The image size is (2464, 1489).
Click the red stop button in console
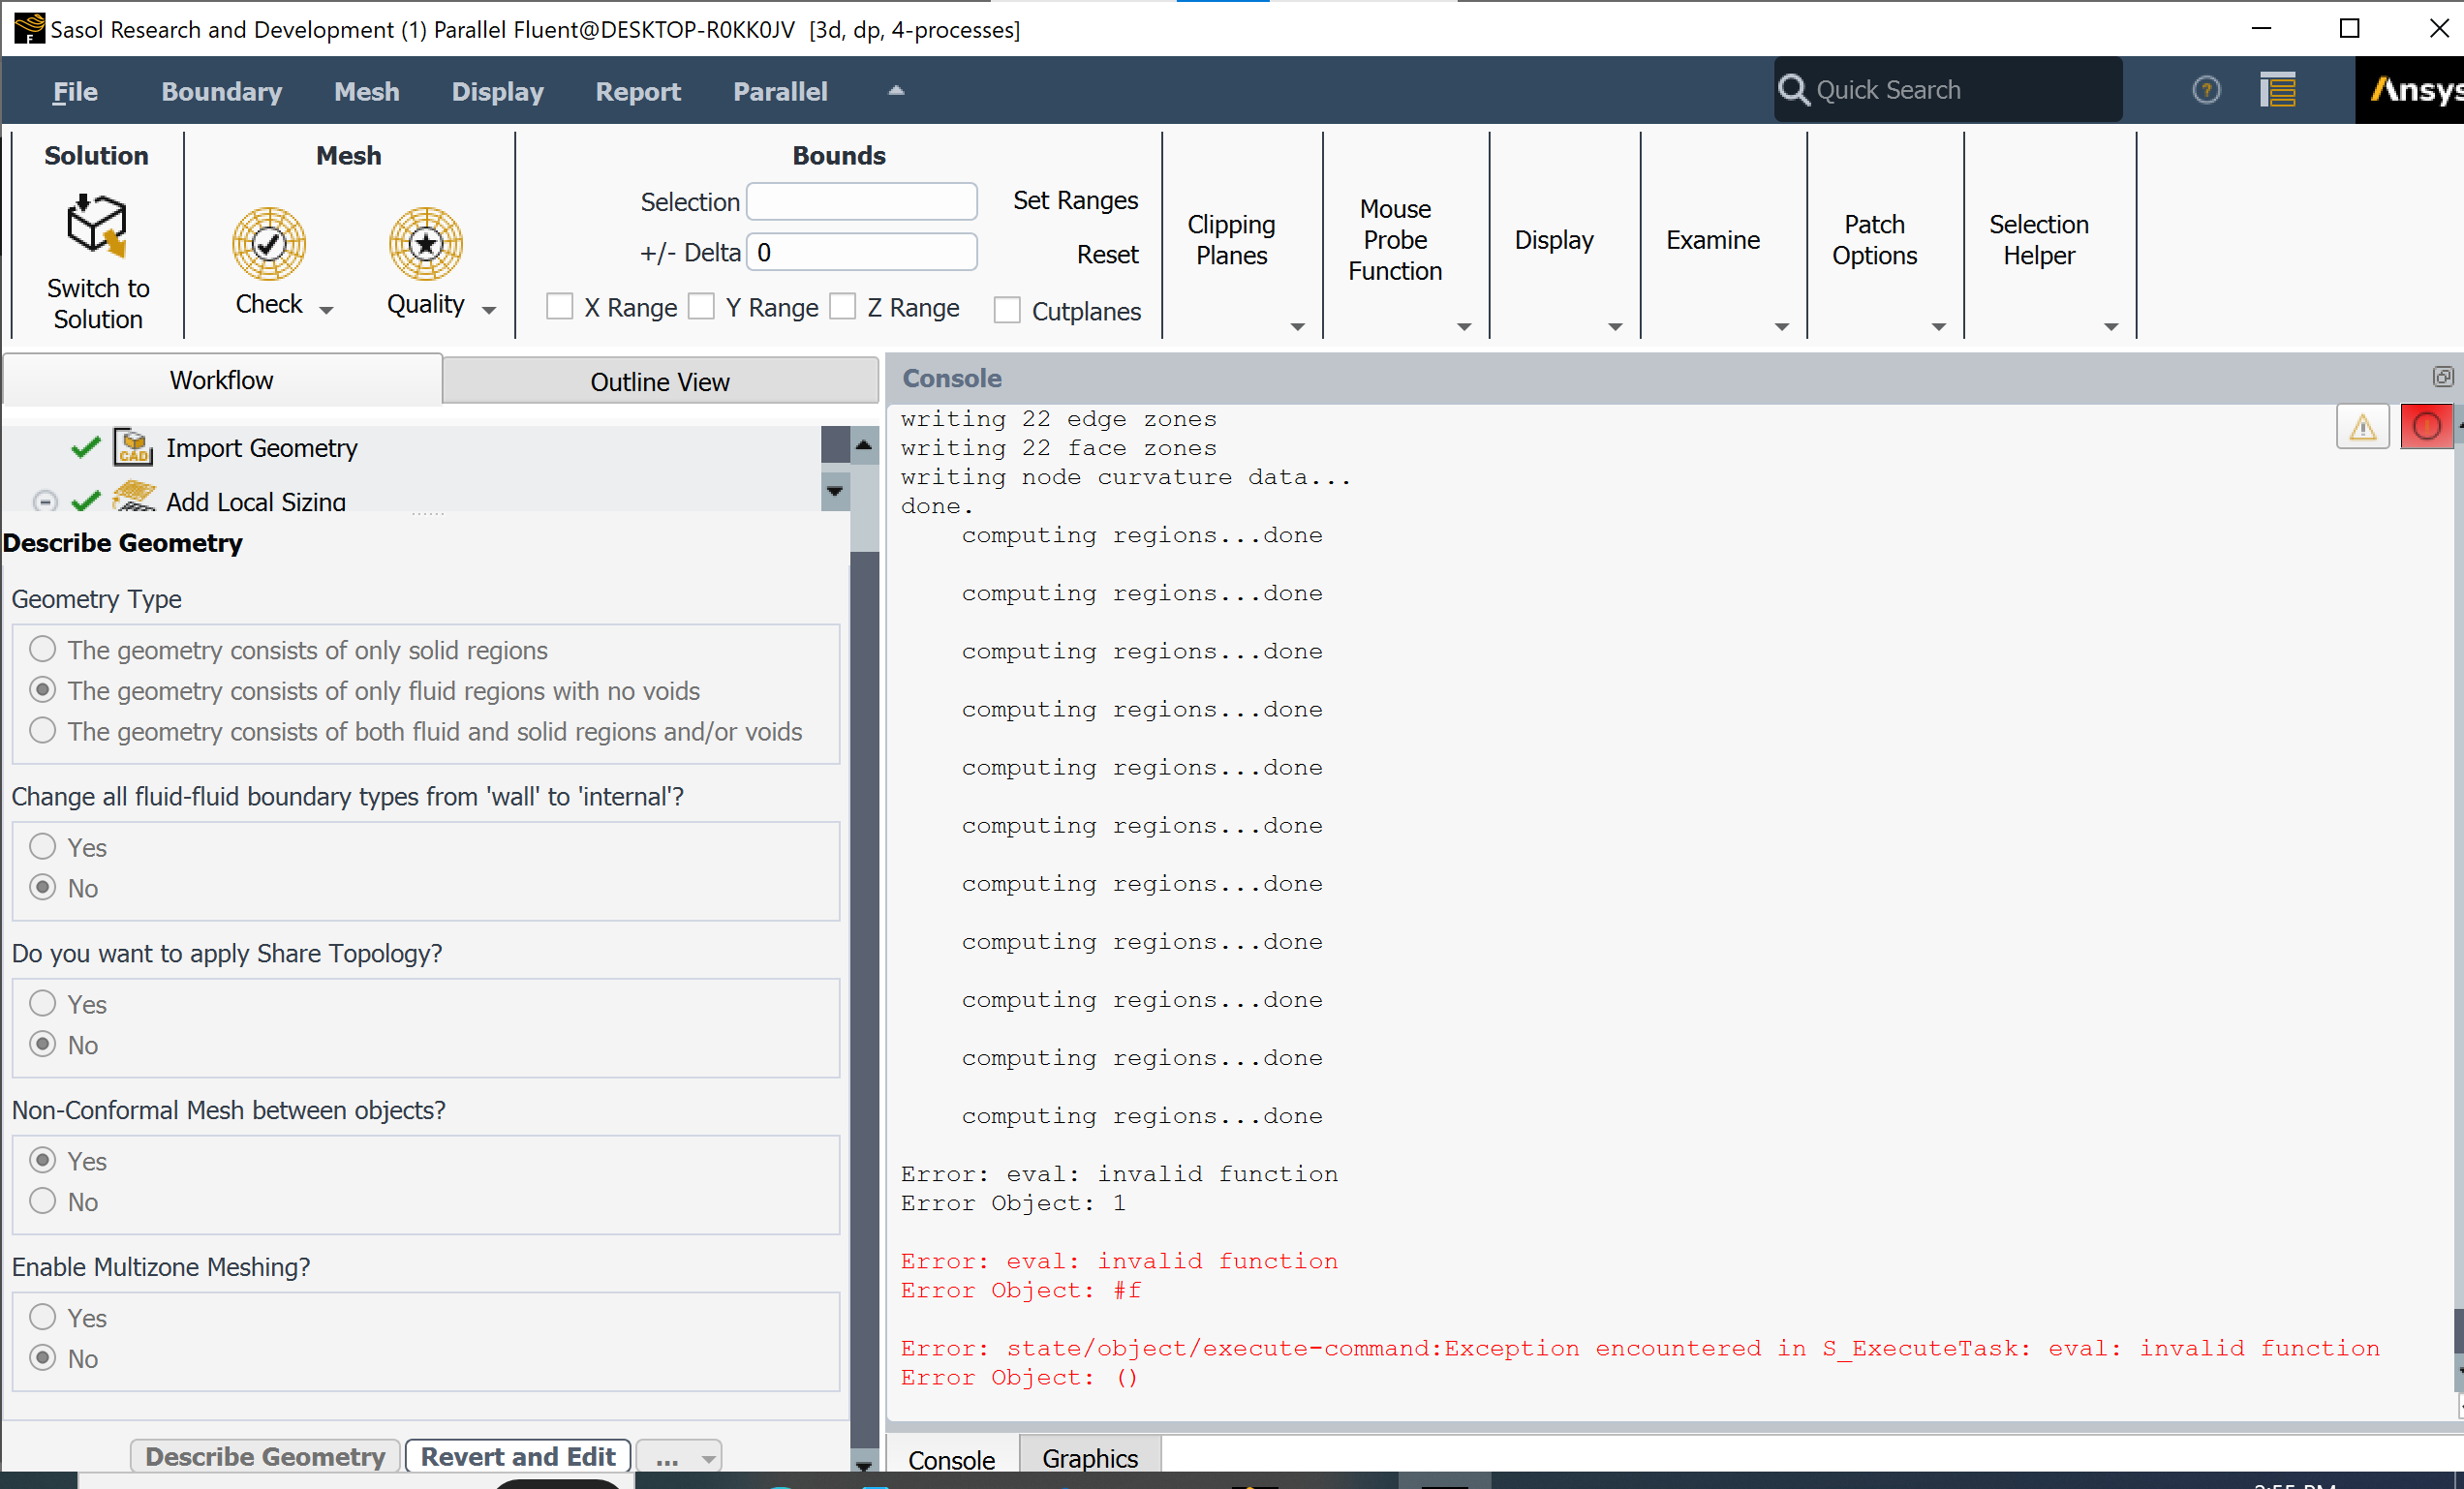[x=2425, y=427]
